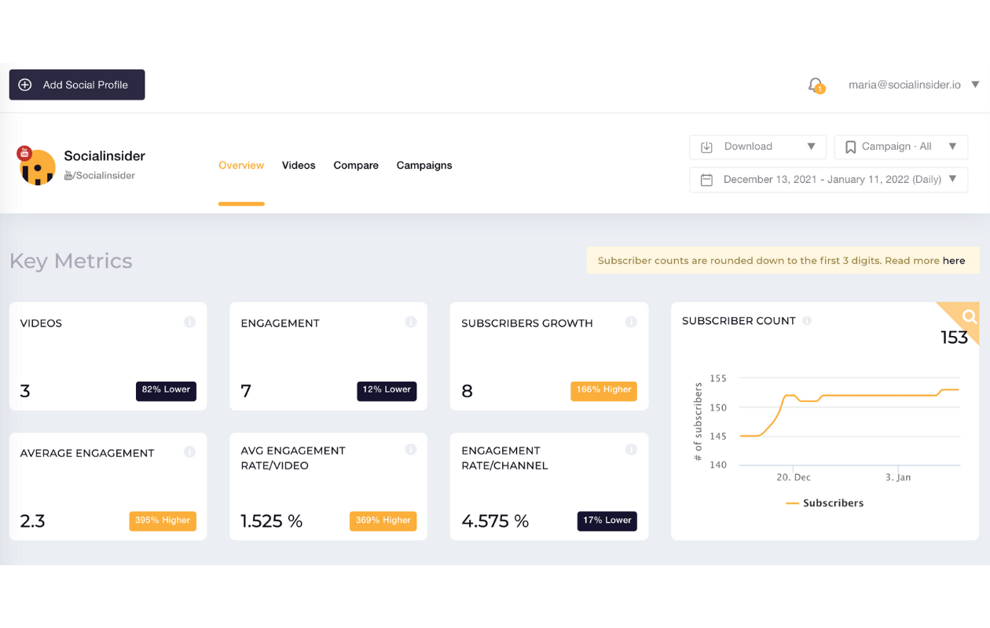The height and width of the screenshot is (628, 990).
Task: Click the YouTube badge on profile avatar
Action: point(24,153)
